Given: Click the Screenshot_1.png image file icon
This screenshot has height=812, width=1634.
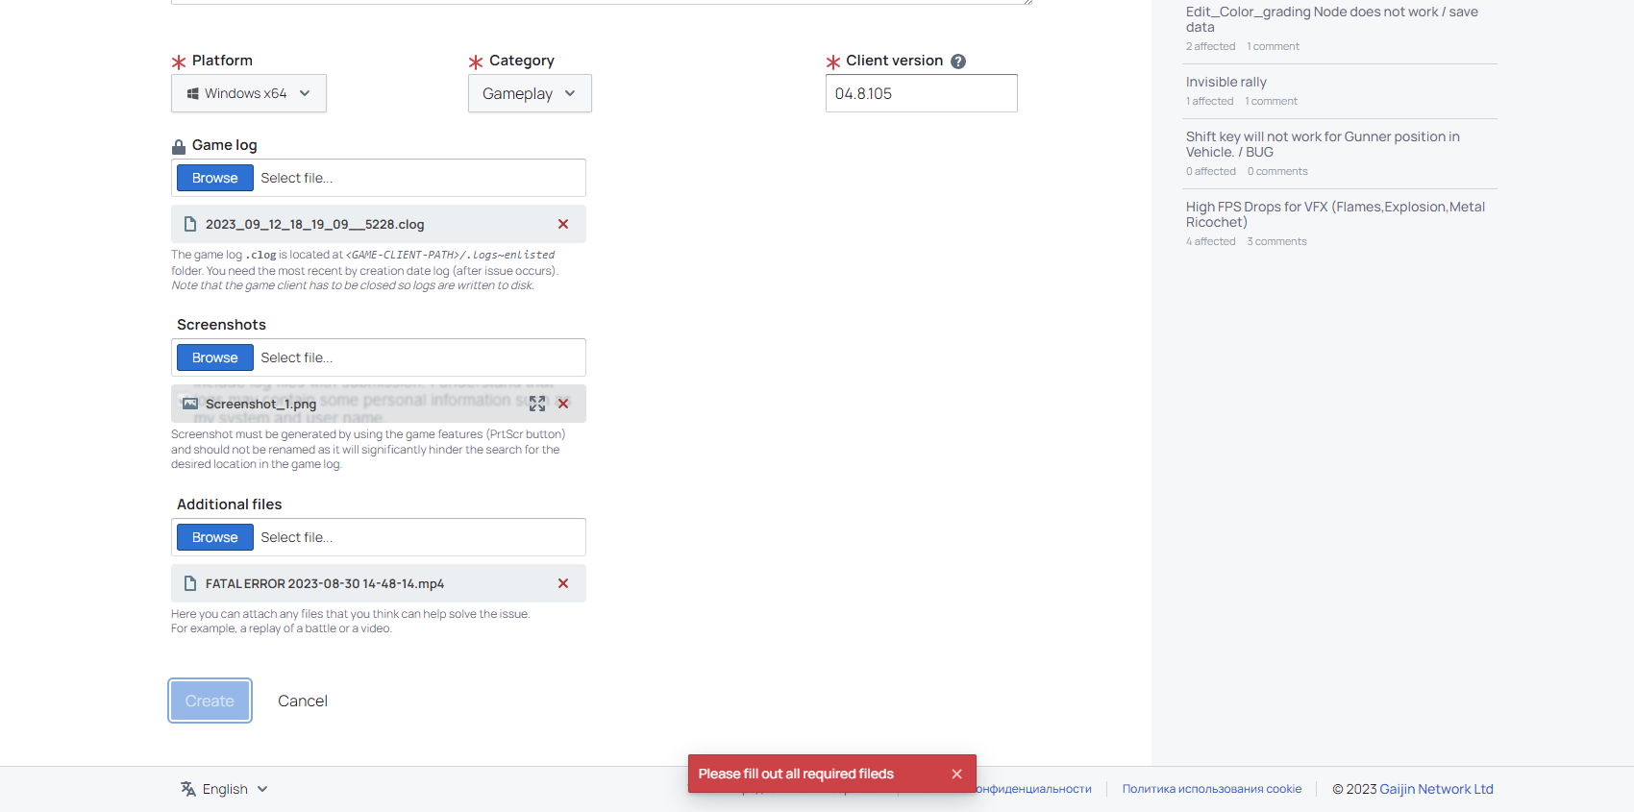Looking at the screenshot, I should coord(190,404).
